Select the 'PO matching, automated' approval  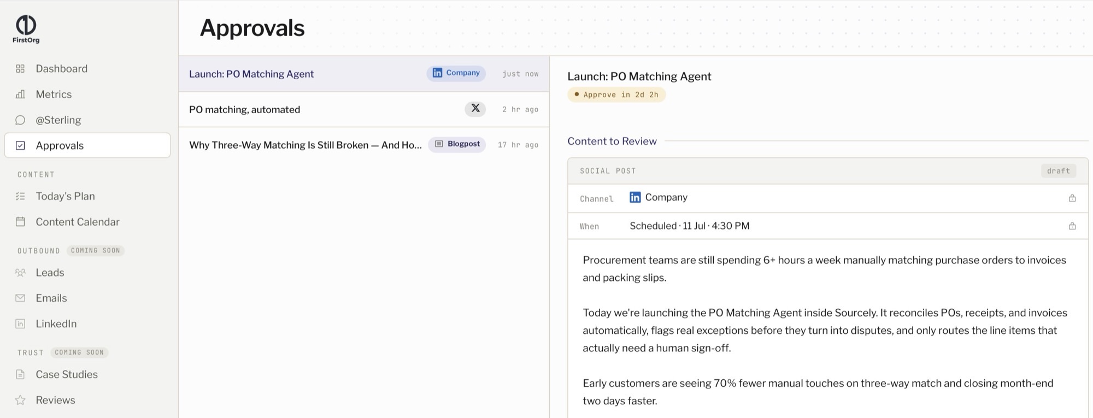364,109
